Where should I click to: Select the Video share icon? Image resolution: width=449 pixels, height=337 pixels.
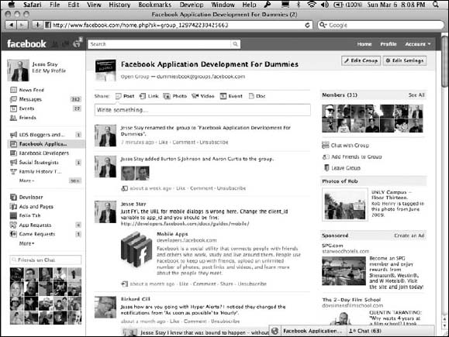[x=195, y=96]
